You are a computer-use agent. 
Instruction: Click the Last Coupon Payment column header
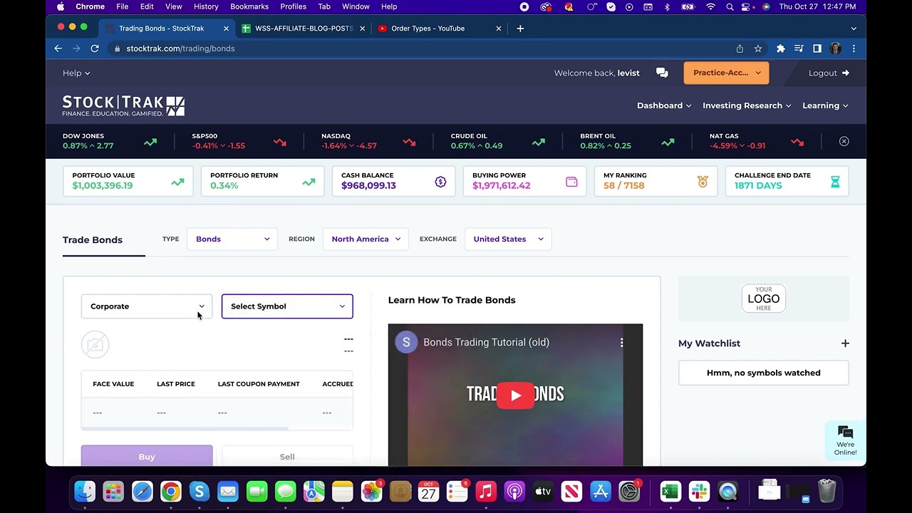coord(259,384)
